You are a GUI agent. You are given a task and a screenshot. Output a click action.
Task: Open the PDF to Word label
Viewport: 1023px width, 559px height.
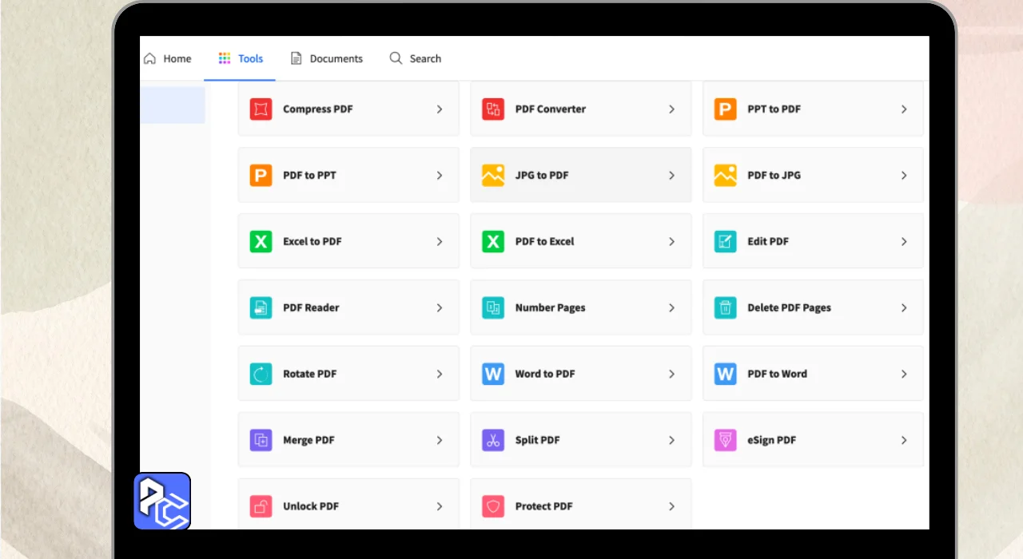[778, 375]
